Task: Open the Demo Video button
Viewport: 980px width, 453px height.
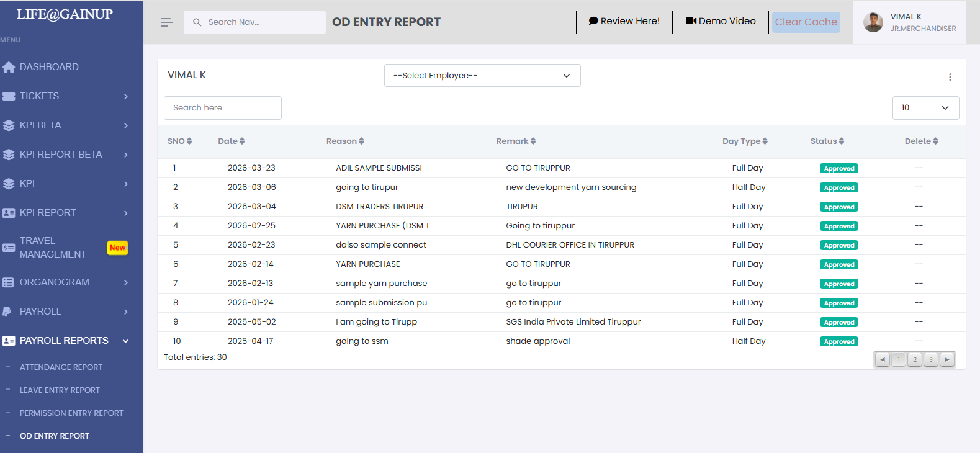Action: [721, 22]
